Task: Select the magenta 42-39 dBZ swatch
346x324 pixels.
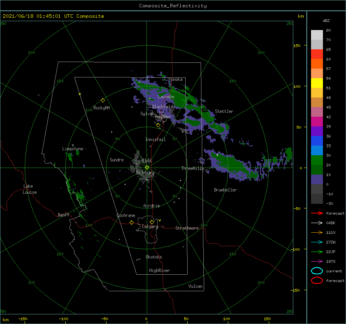Action: [317, 121]
